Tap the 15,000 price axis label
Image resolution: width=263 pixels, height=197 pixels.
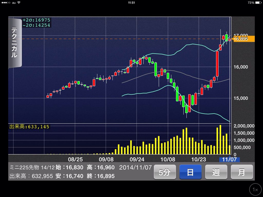(x=241, y=98)
